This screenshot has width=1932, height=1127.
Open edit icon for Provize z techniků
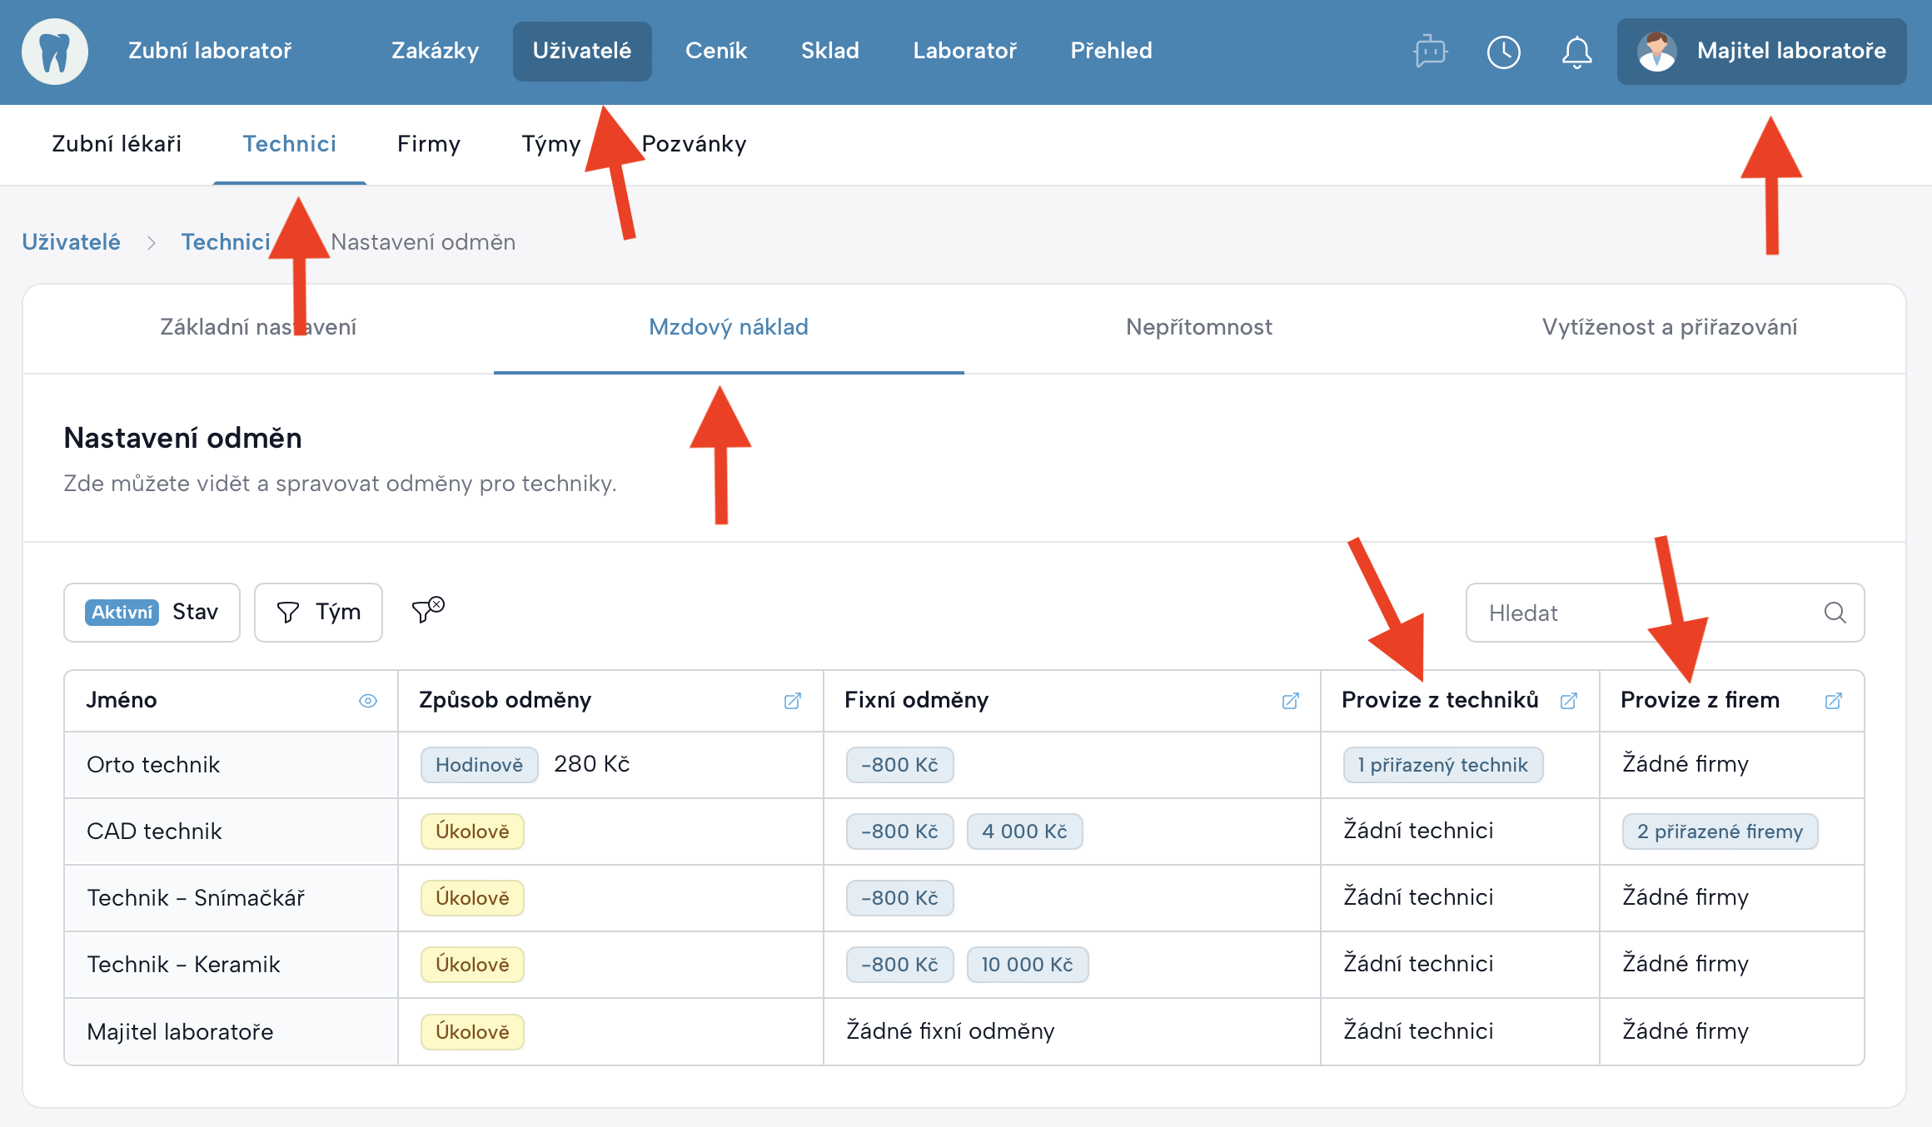coord(1569,701)
